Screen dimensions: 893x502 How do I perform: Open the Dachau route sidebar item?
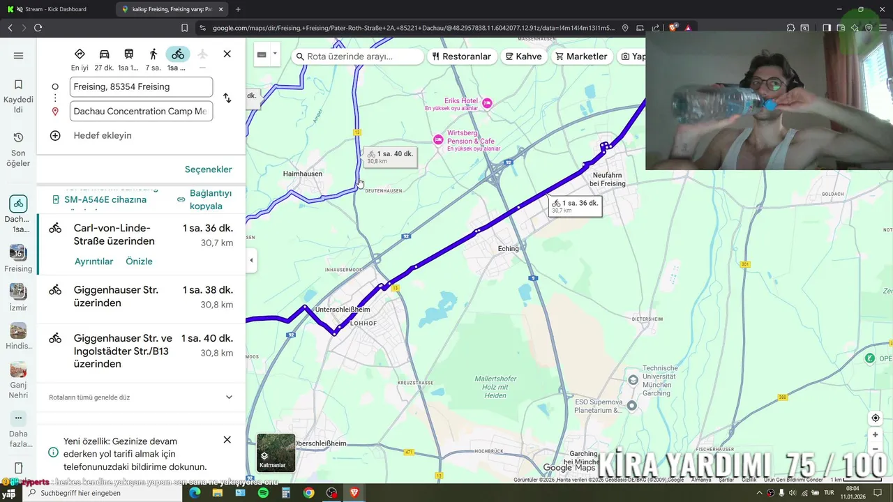(x=18, y=214)
